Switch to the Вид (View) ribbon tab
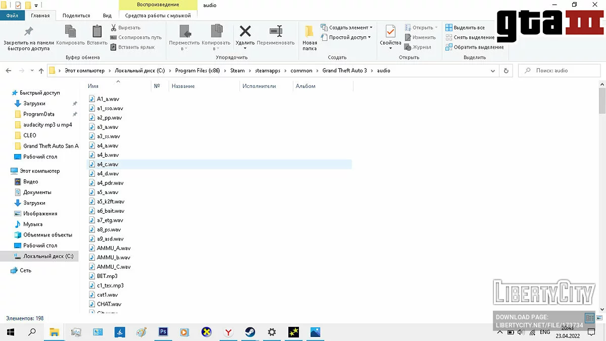Image resolution: width=606 pixels, height=341 pixels. [107, 16]
